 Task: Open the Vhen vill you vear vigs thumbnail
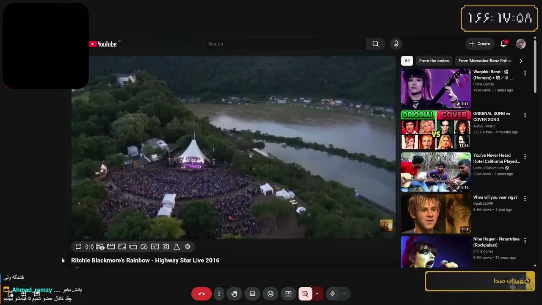pyautogui.click(x=436, y=213)
